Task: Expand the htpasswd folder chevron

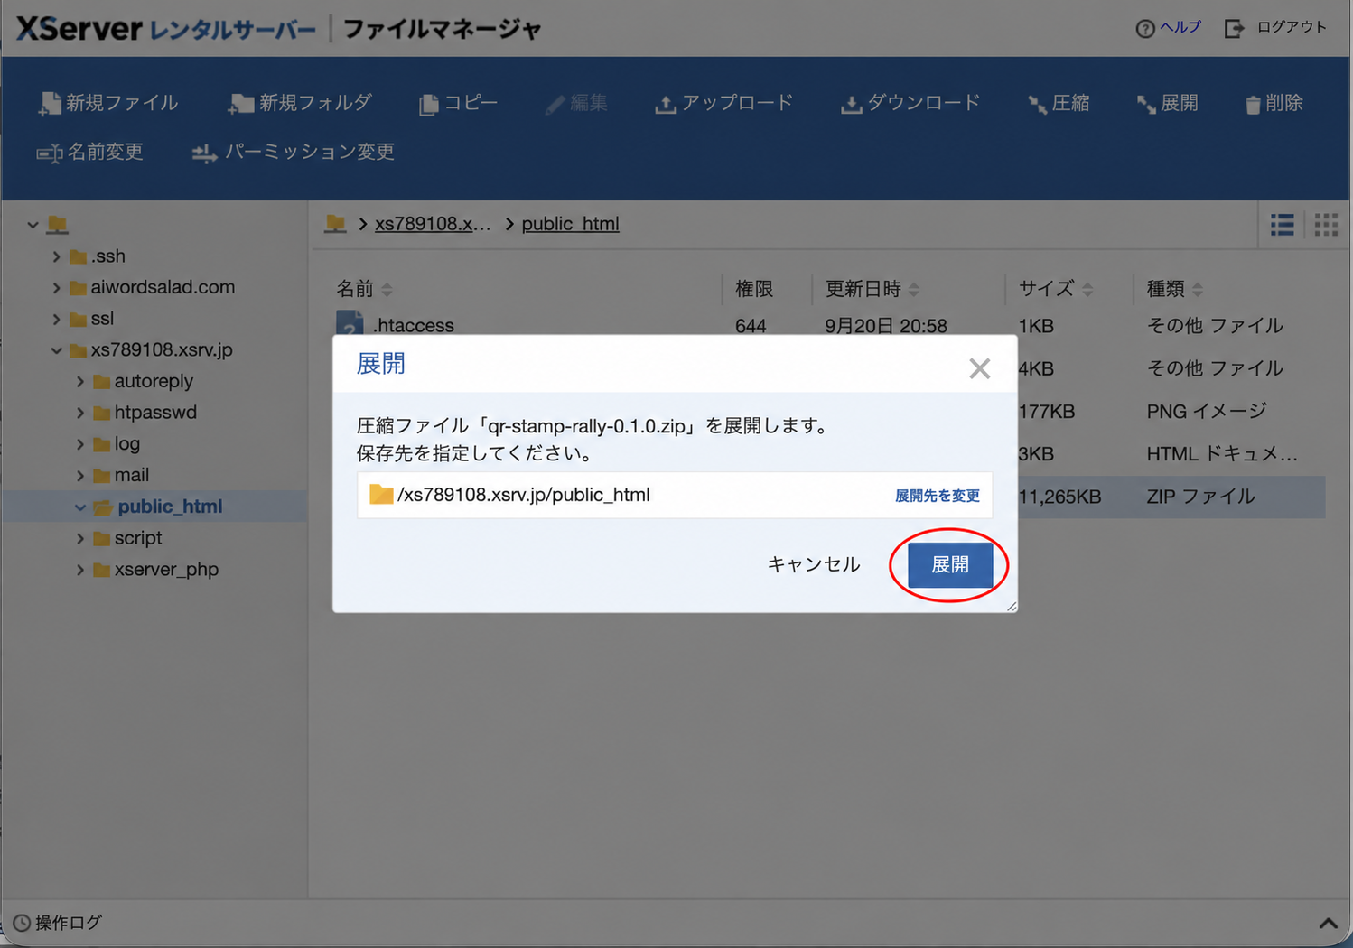Action: point(79,413)
